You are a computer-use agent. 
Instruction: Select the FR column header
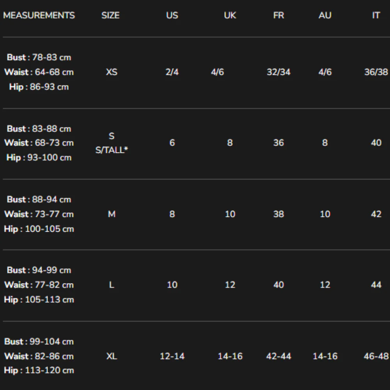click(278, 16)
